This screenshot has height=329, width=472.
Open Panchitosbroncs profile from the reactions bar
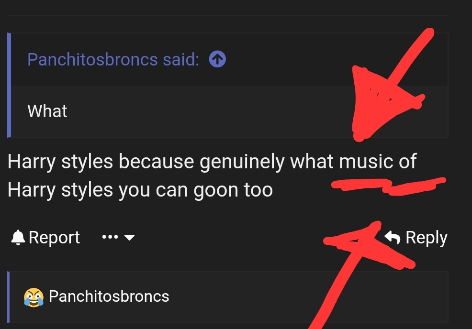109,296
